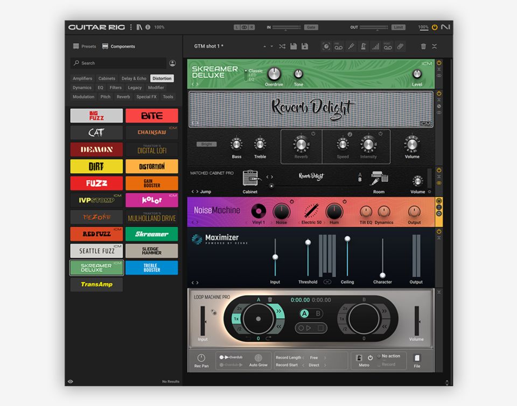517x406 pixels.
Task: Expand Record Length next option arrow
Action: point(325,358)
